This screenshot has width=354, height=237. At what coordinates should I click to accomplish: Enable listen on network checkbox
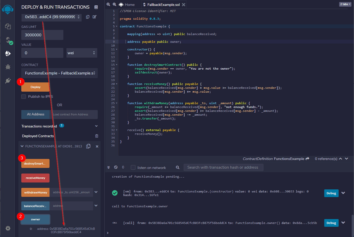133,167
